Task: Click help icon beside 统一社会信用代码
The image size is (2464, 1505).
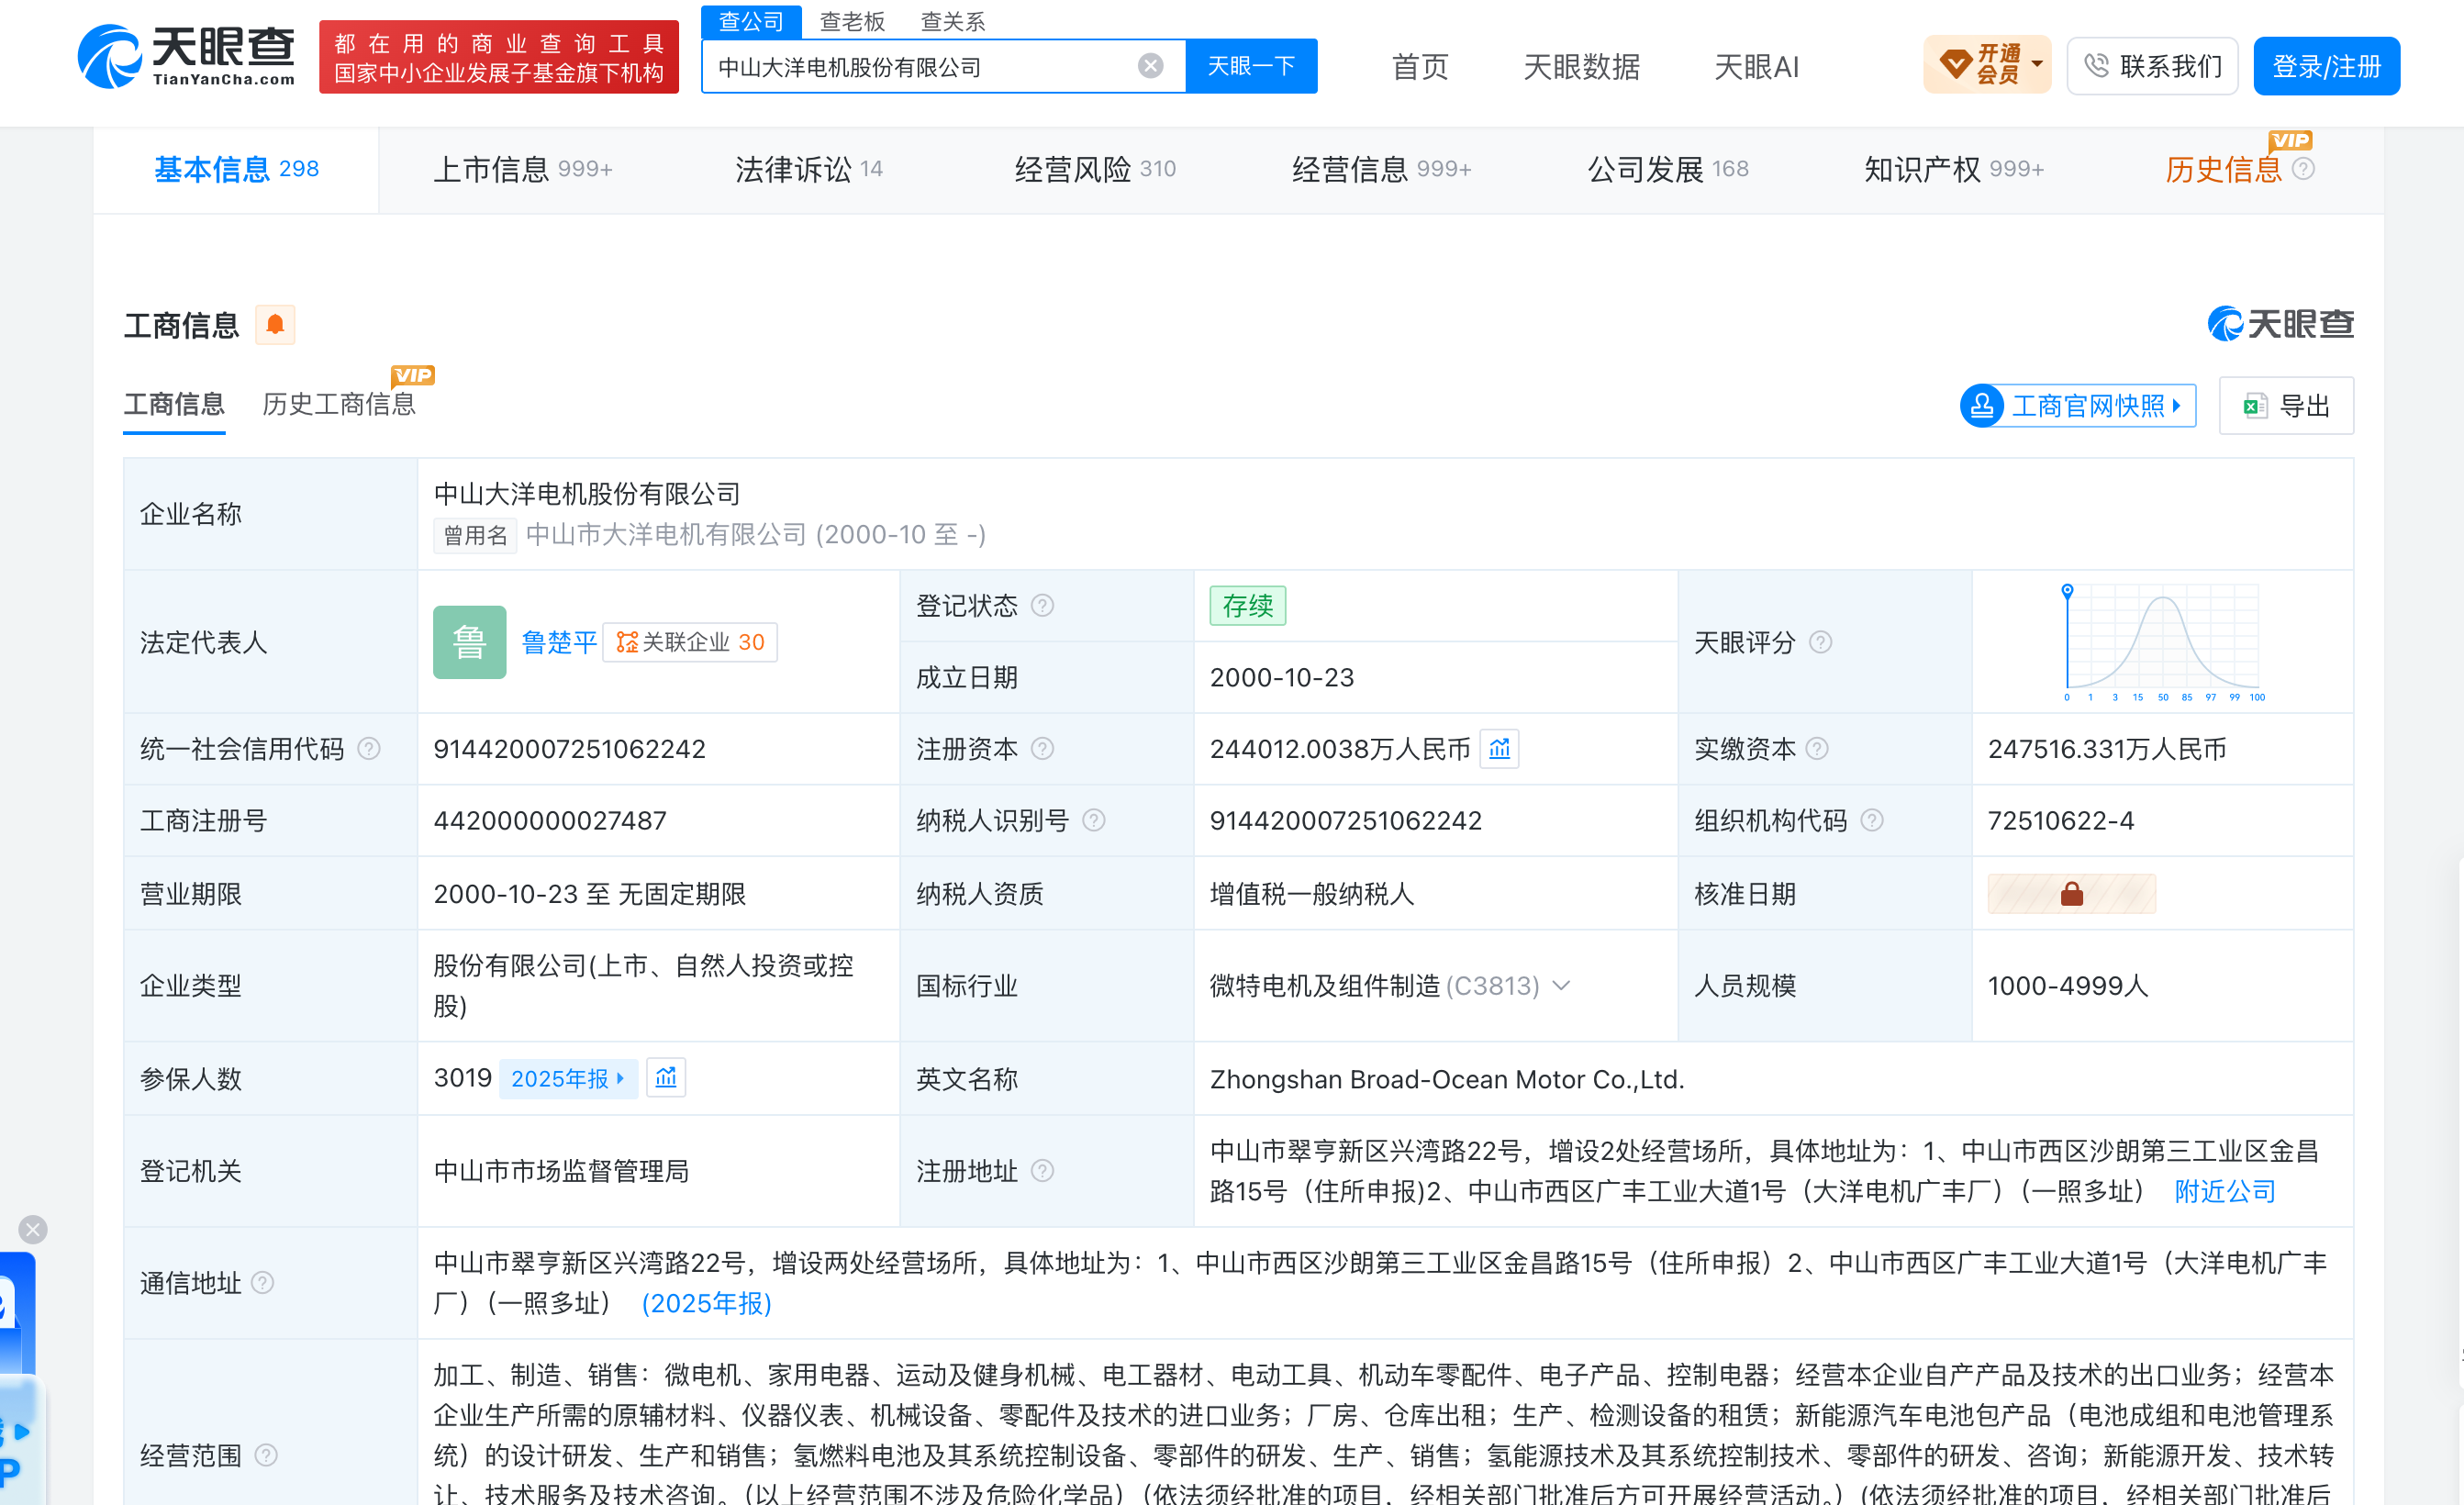Action: [x=369, y=749]
